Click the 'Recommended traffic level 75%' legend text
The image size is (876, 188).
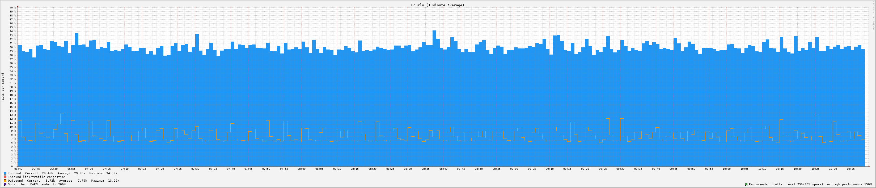click(x=810, y=184)
